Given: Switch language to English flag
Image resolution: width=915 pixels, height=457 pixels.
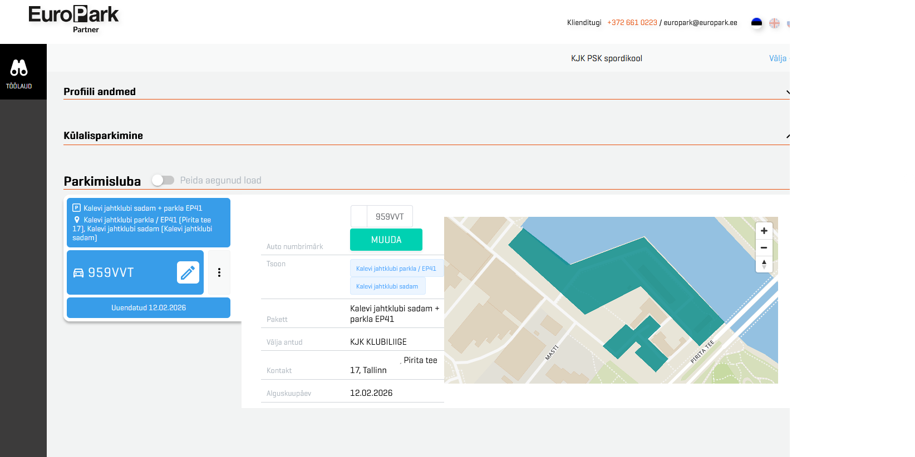Looking at the screenshot, I should [774, 23].
